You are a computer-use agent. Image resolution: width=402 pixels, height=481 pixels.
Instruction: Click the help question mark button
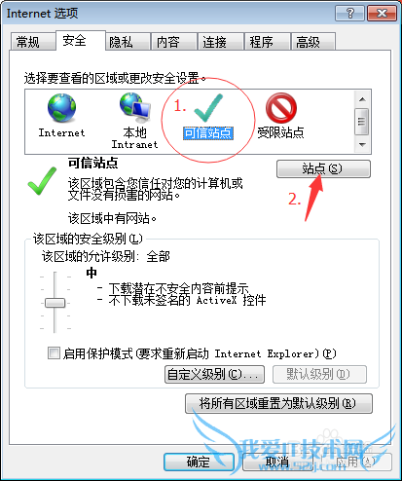click(x=350, y=14)
